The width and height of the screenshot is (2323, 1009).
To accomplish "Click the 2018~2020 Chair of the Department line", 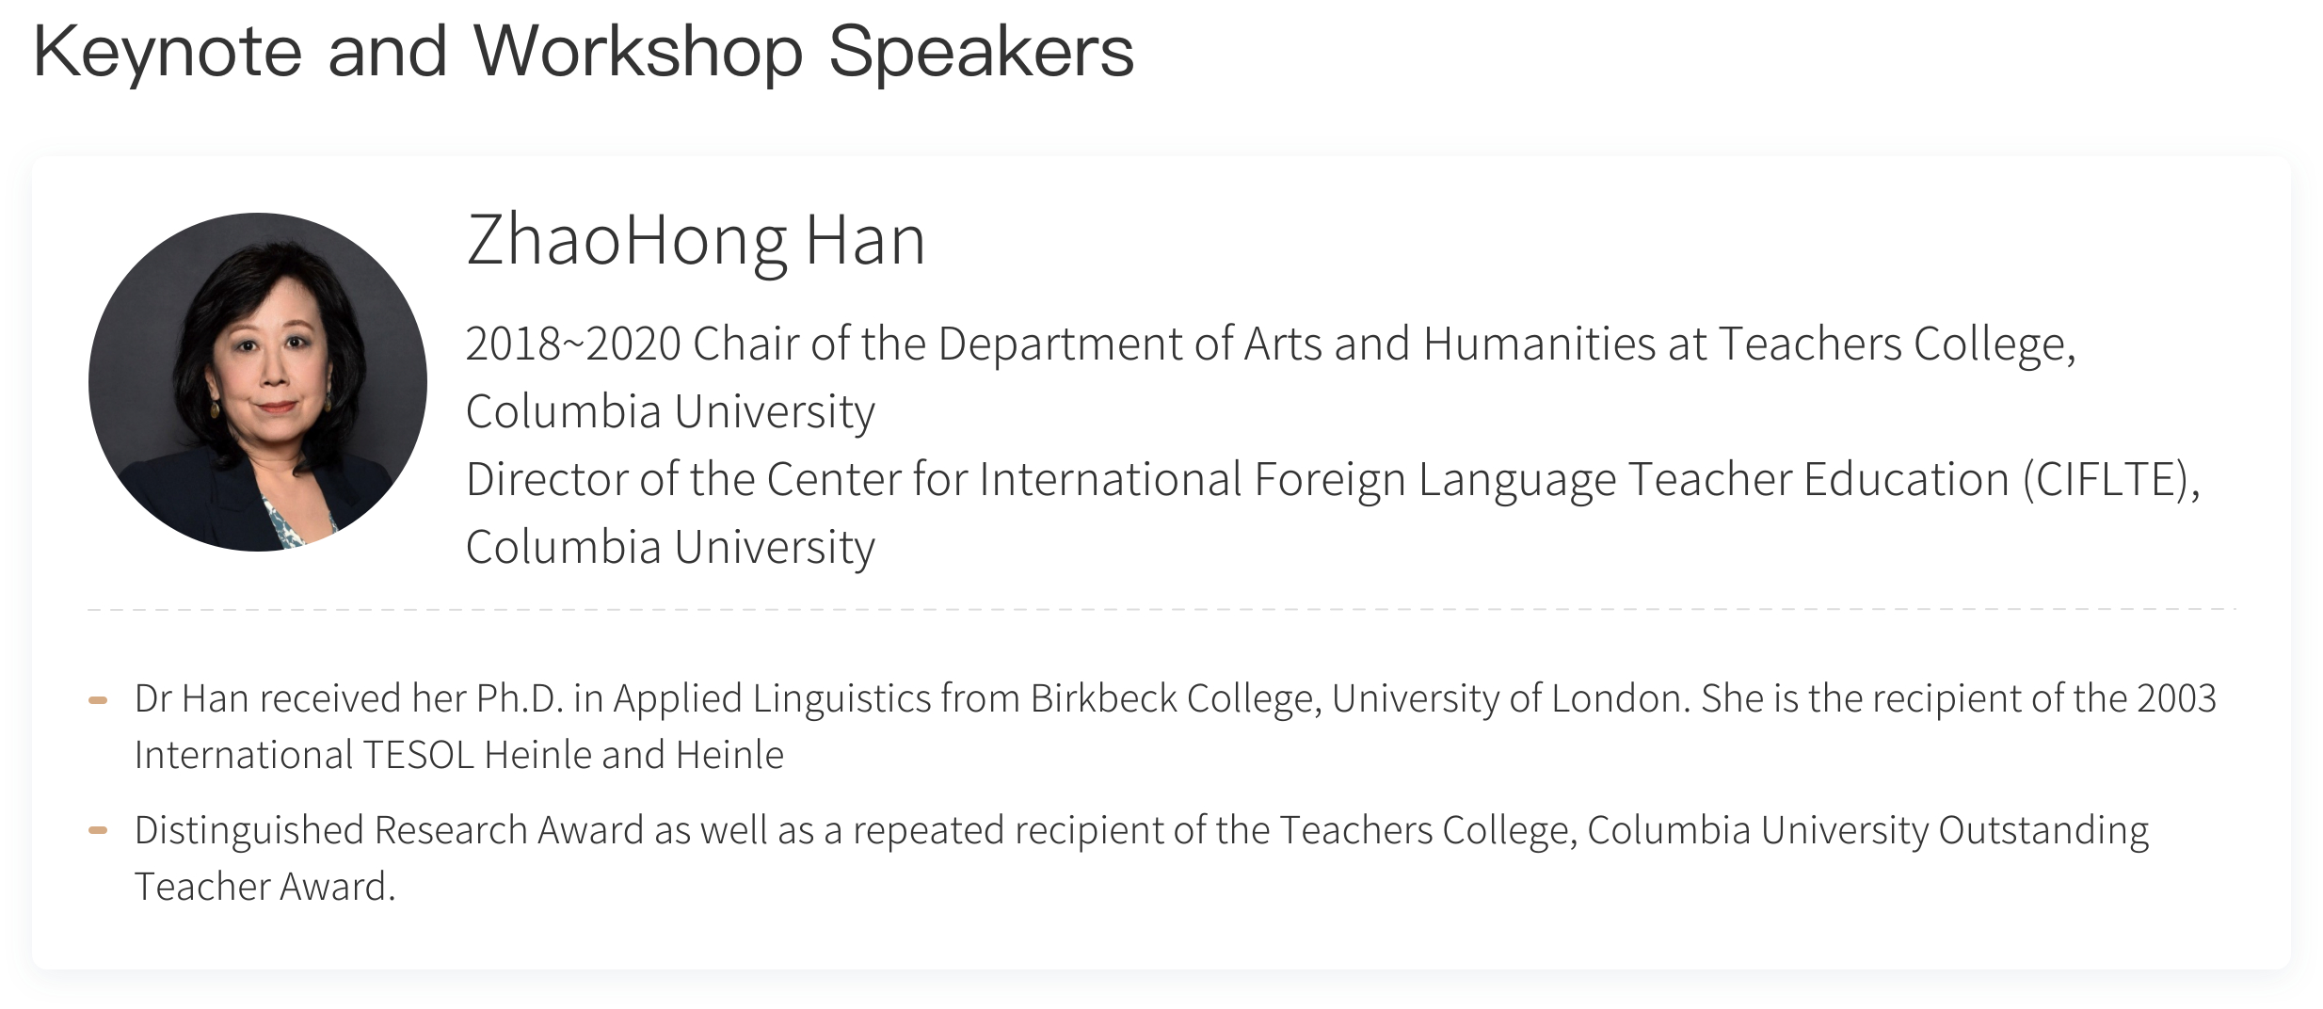I will 1271,344.
